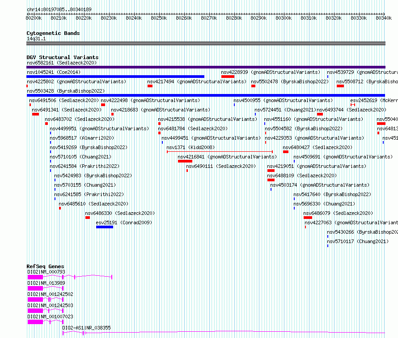Click nsv5419269 (ByrskaBishop2022) label

pyautogui.click(x=89, y=147)
